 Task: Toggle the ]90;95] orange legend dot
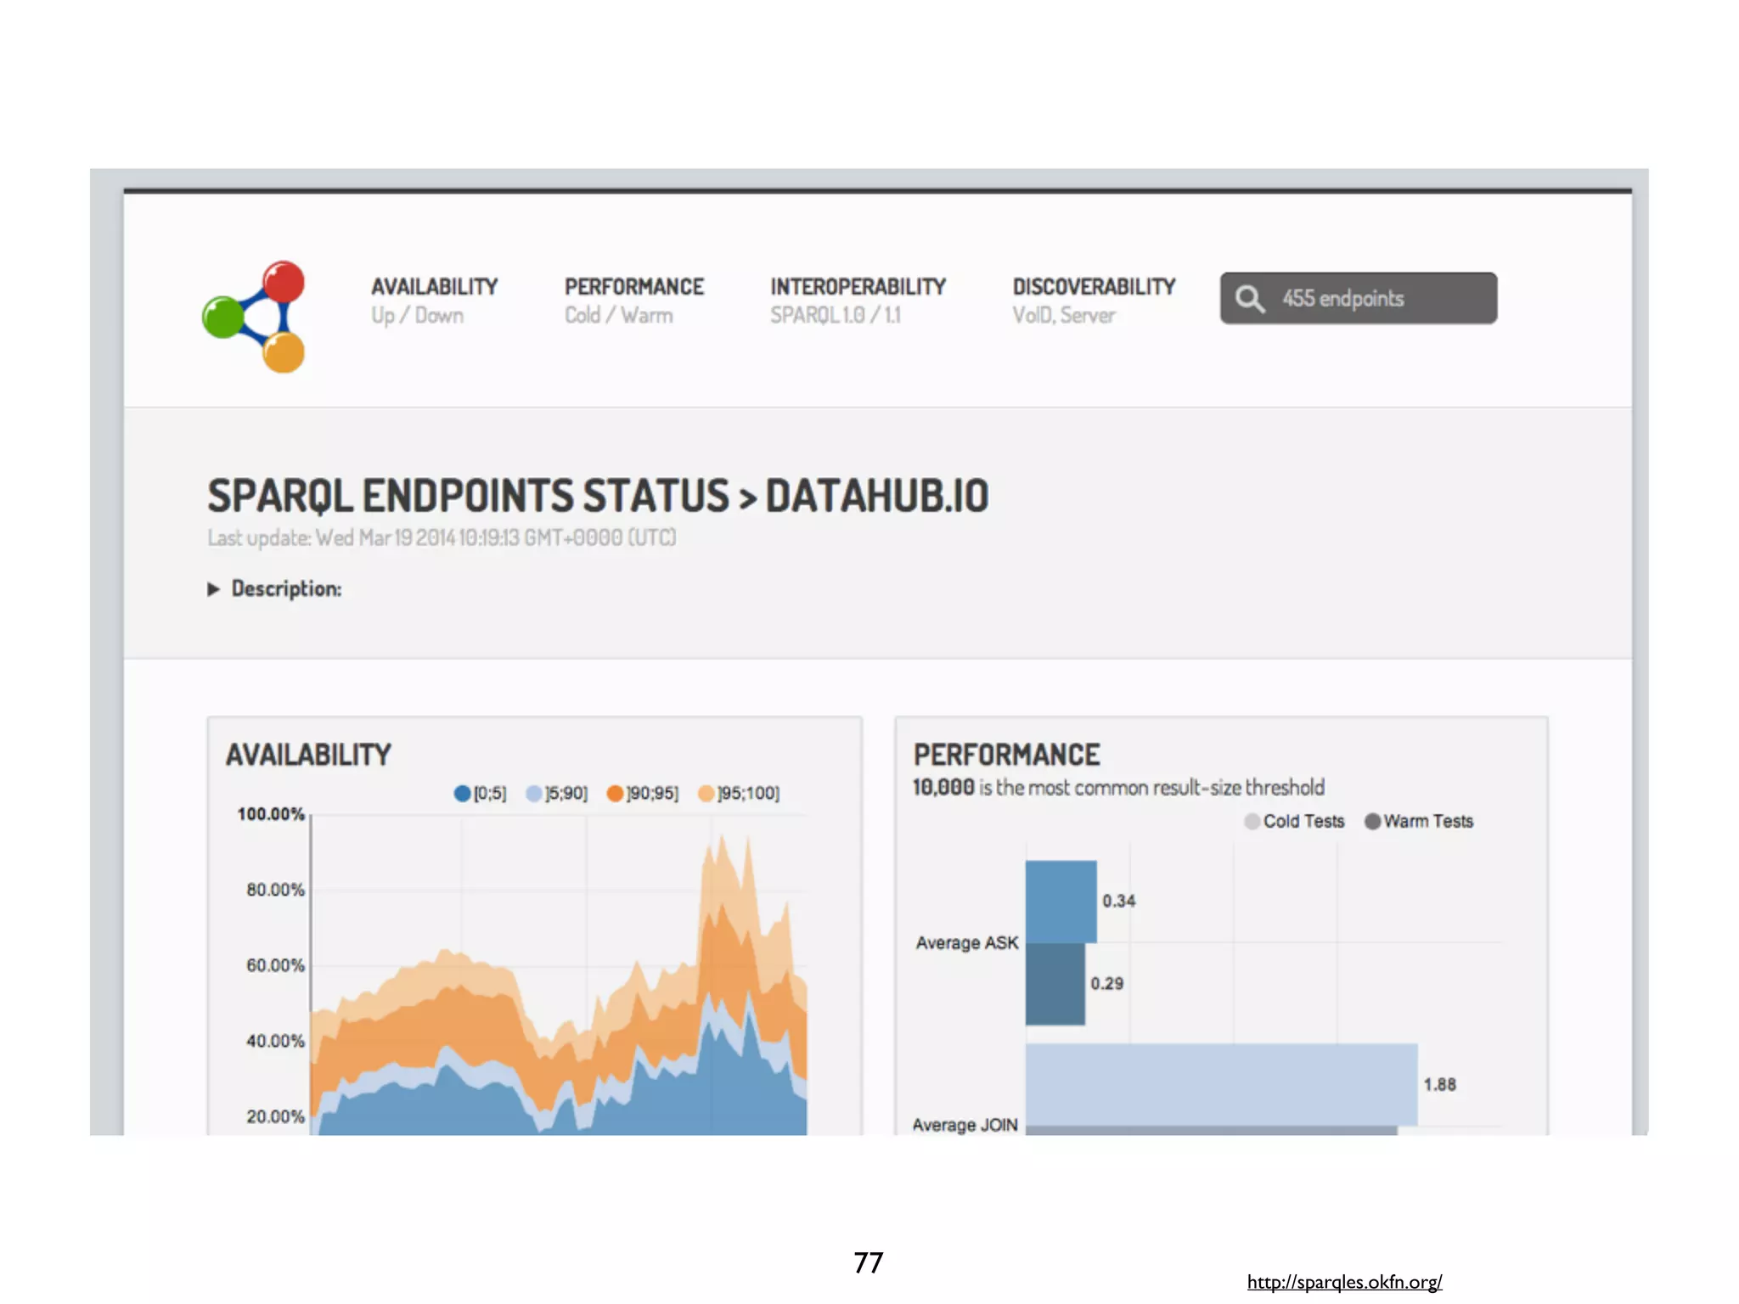[x=615, y=793]
